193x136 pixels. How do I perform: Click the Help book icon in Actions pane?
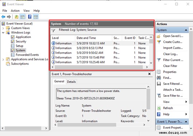tap(159, 114)
